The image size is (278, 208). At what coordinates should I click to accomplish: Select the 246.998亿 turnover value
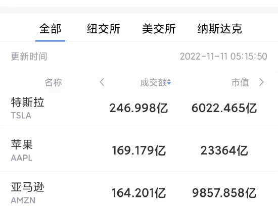[138, 108]
